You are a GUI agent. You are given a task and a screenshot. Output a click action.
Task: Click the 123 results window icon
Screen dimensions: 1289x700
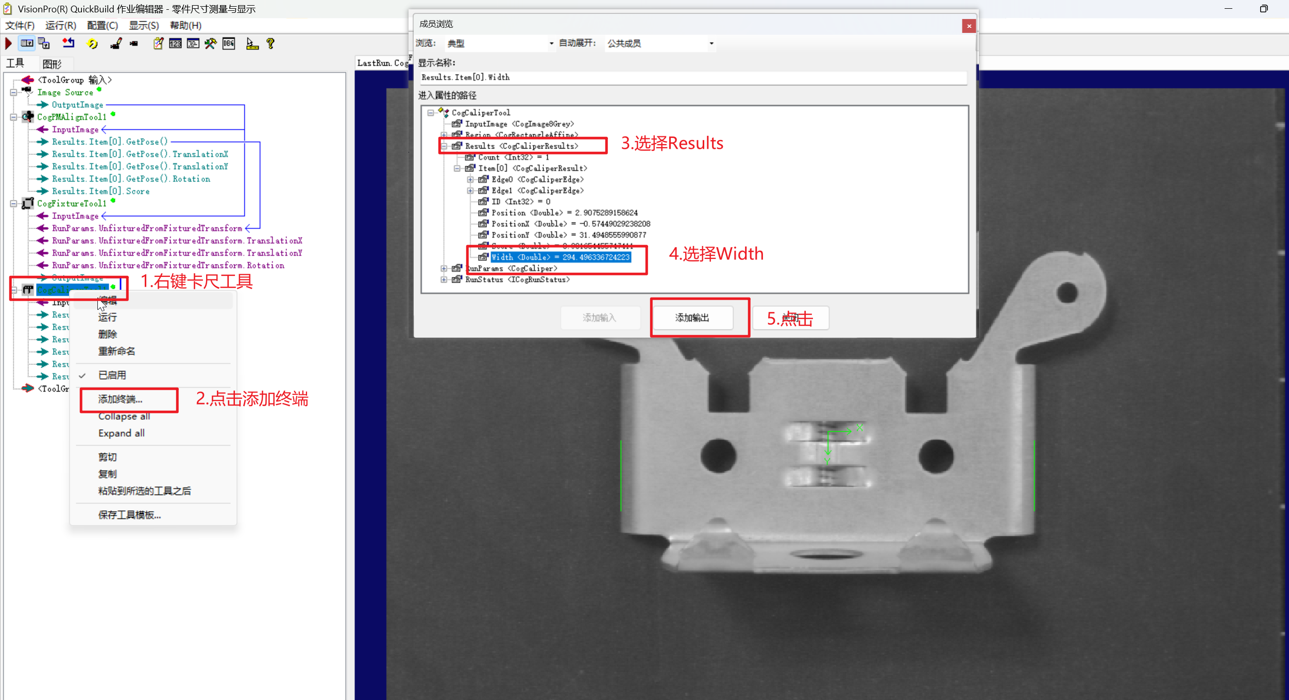[x=175, y=44]
